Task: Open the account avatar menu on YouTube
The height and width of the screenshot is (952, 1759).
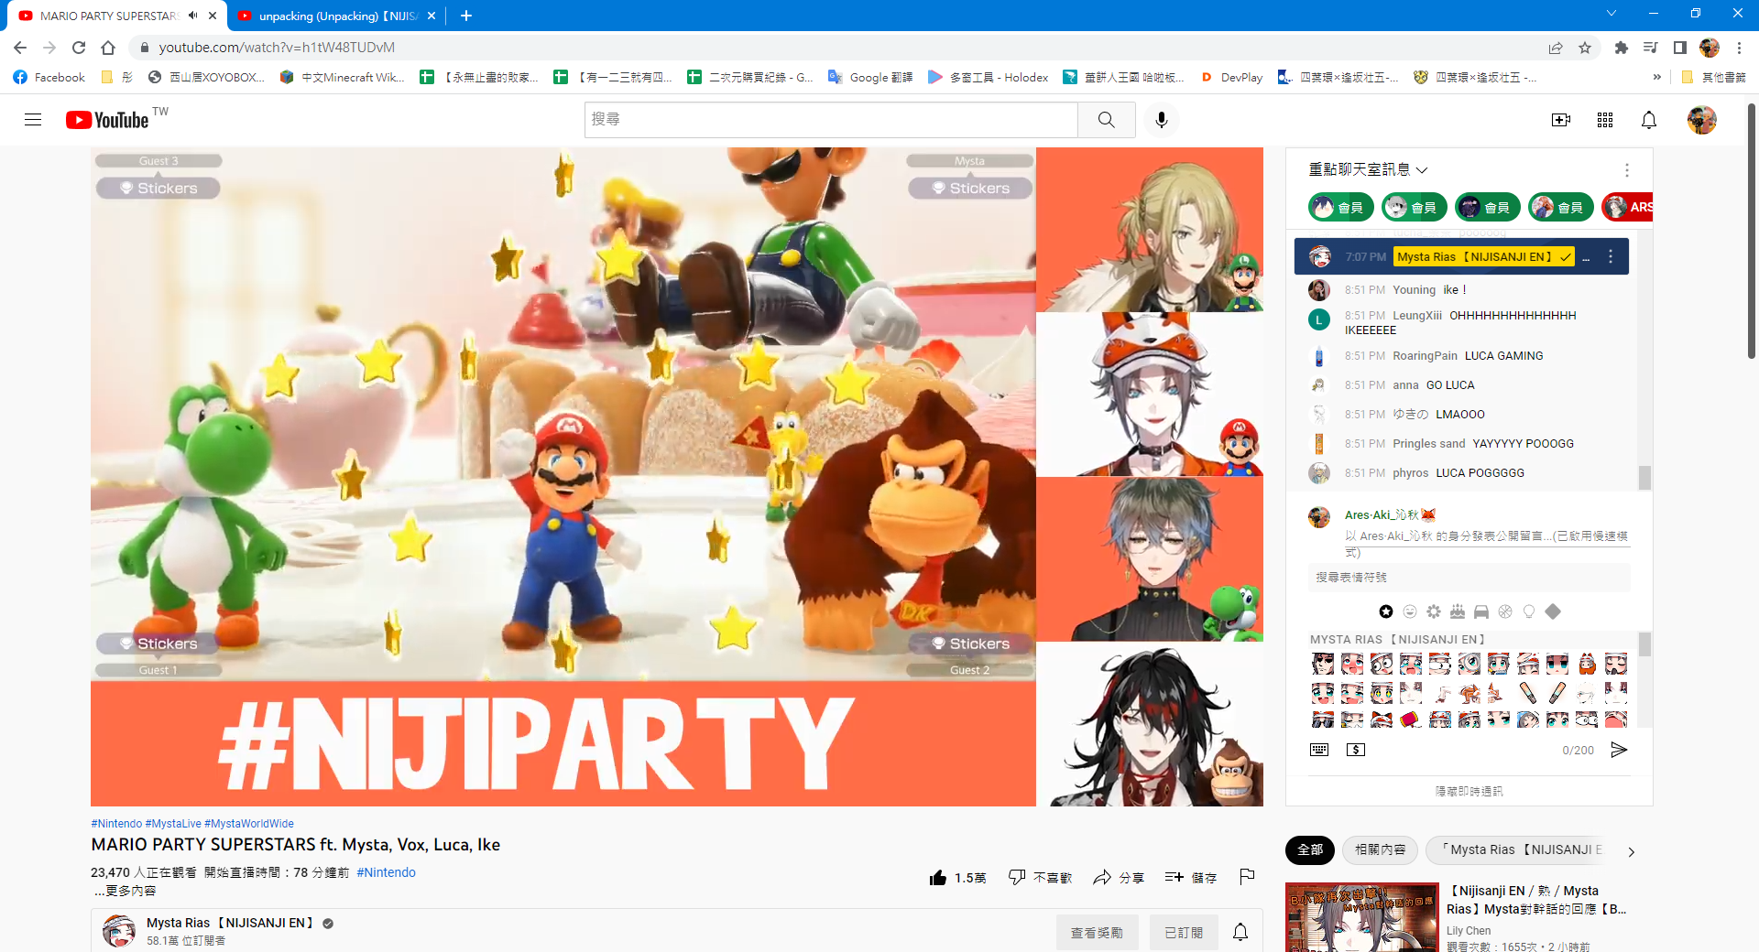Action: (1702, 120)
